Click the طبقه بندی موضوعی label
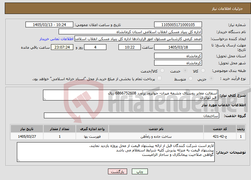The image size is (251, 180). (x=229, y=71)
